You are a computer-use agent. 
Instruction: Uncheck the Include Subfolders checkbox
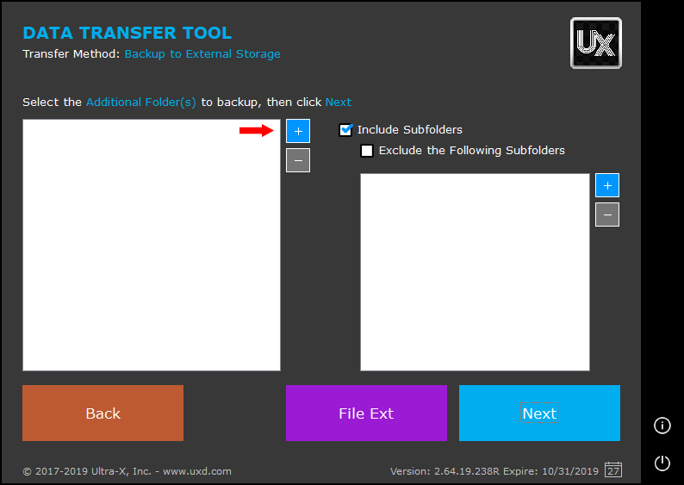346,130
